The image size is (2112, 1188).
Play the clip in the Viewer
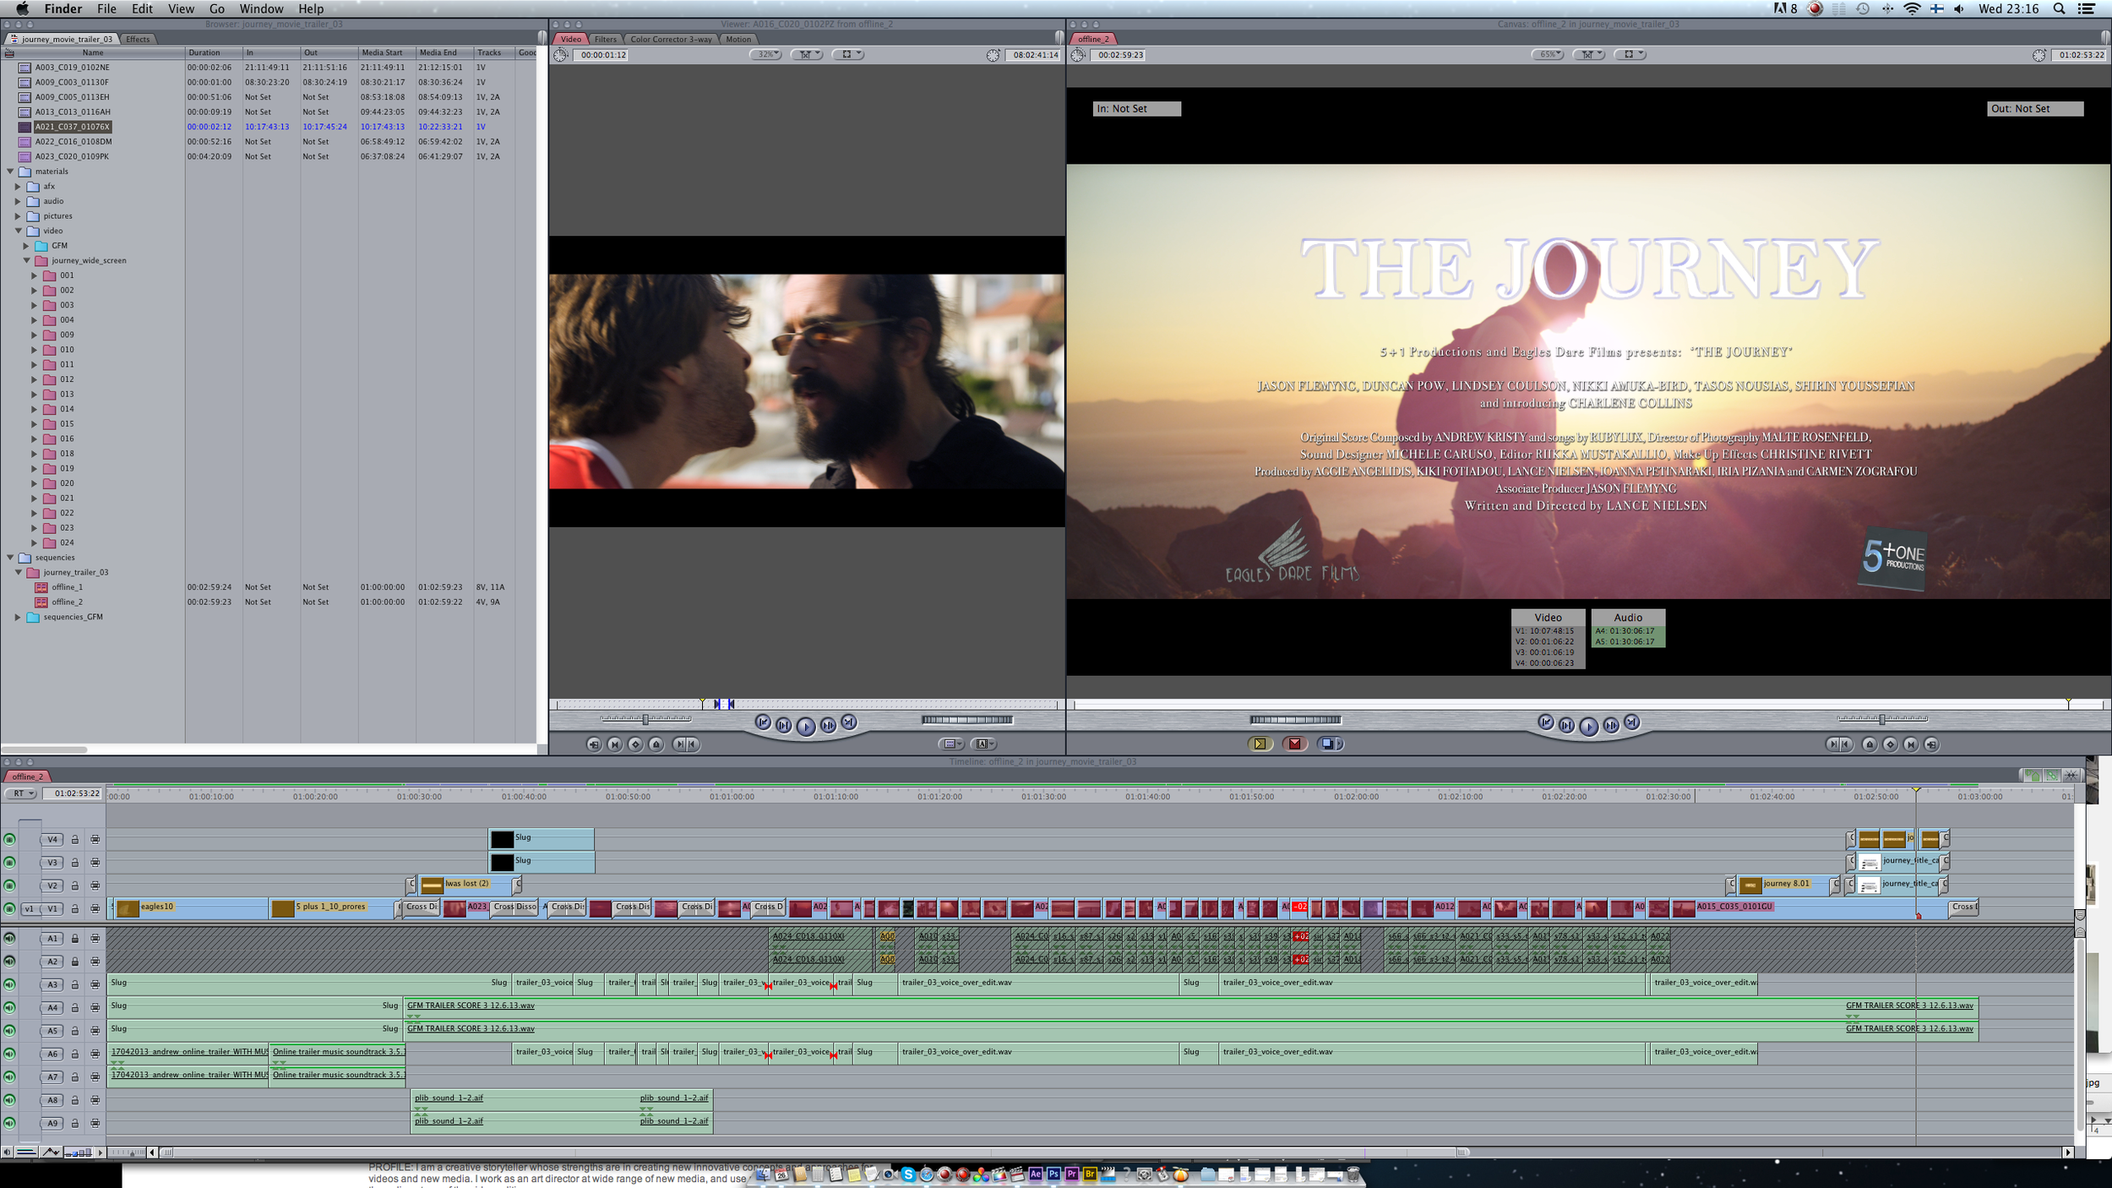(806, 726)
